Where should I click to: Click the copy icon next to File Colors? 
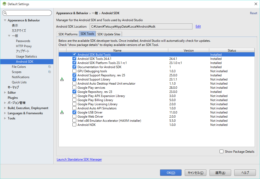click(x=49, y=67)
